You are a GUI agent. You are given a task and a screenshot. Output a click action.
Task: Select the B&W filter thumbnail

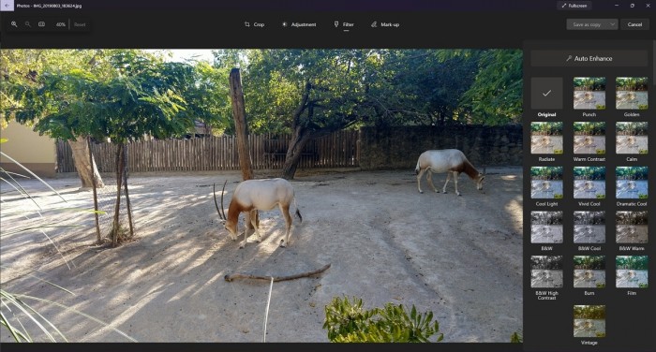click(x=546, y=227)
